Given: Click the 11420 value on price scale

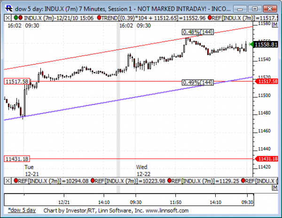Looking at the screenshot, I should pyautogui.click(x=264, y=167).
